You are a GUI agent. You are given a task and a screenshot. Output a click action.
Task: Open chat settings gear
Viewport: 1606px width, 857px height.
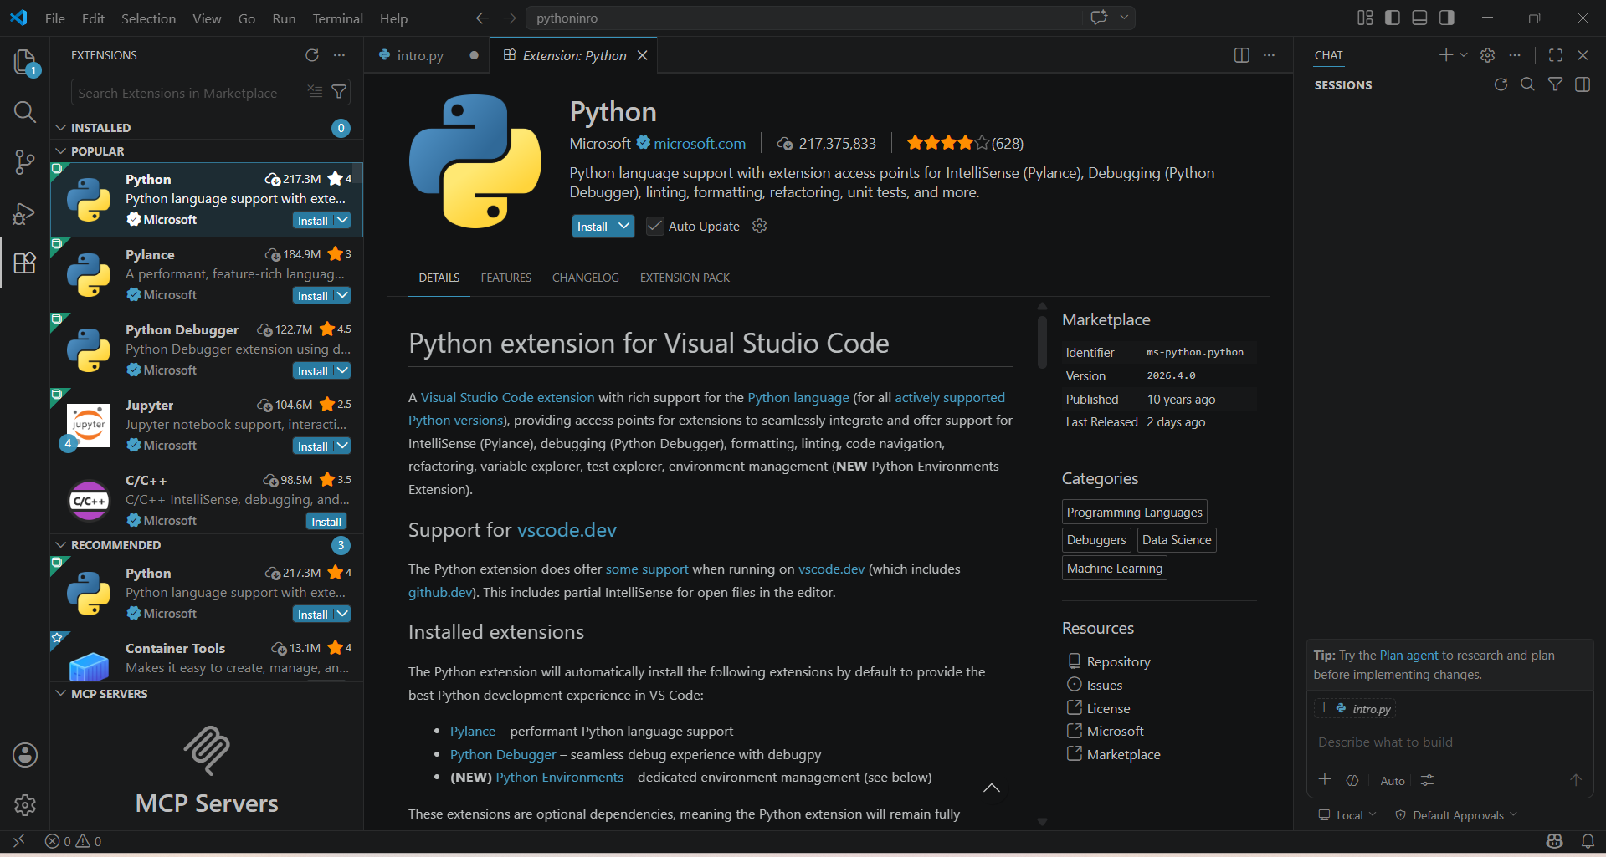point(1487,55)
